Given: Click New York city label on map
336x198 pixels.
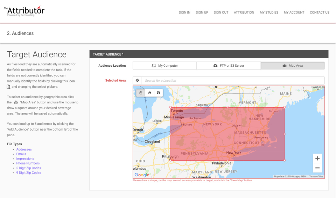Looking at the screenshot, I should (x=234, y=153).
